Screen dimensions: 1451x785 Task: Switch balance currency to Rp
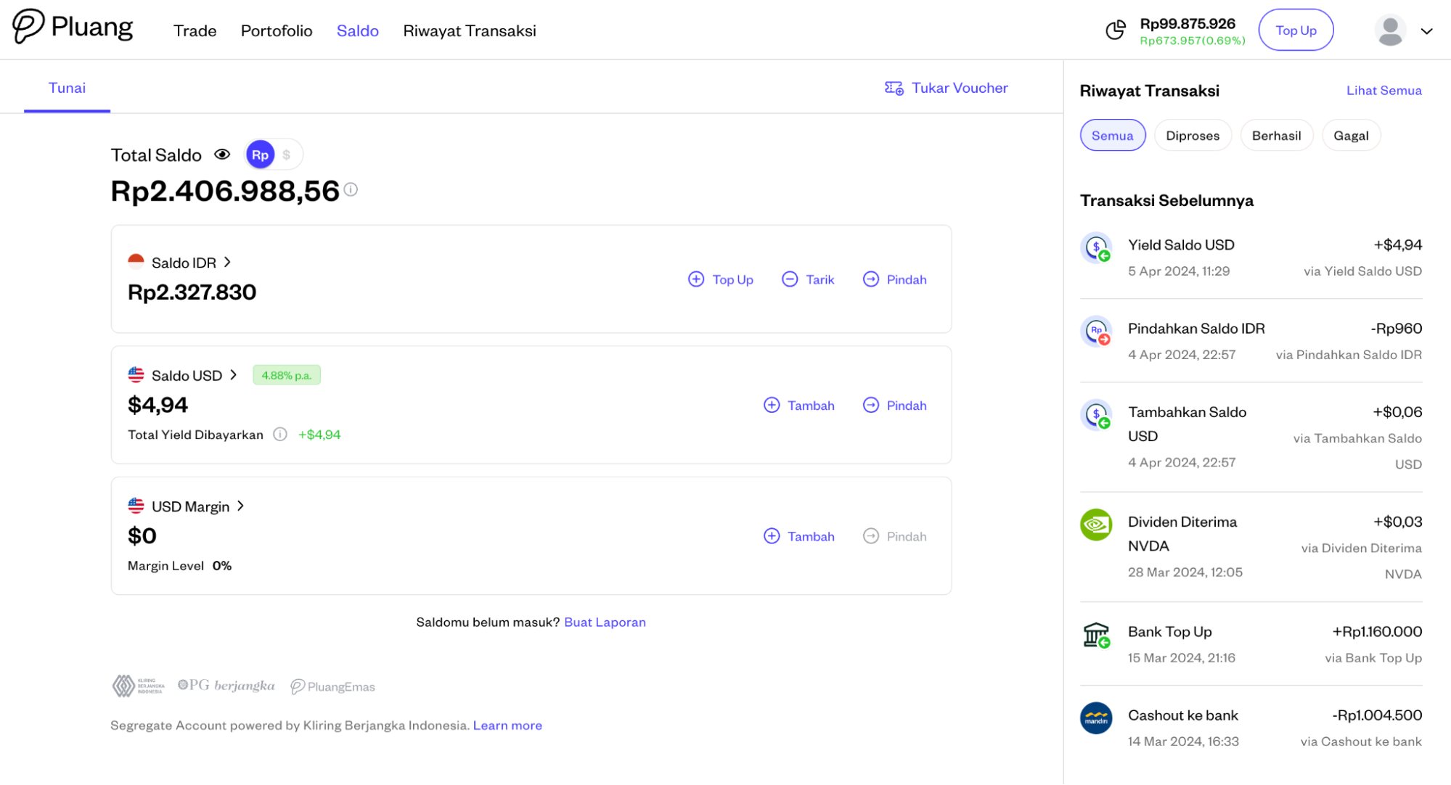point(260,155)
